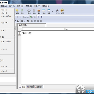Open the 格式 (O) menu
This screenshot has width=94, height=94.
20,6
